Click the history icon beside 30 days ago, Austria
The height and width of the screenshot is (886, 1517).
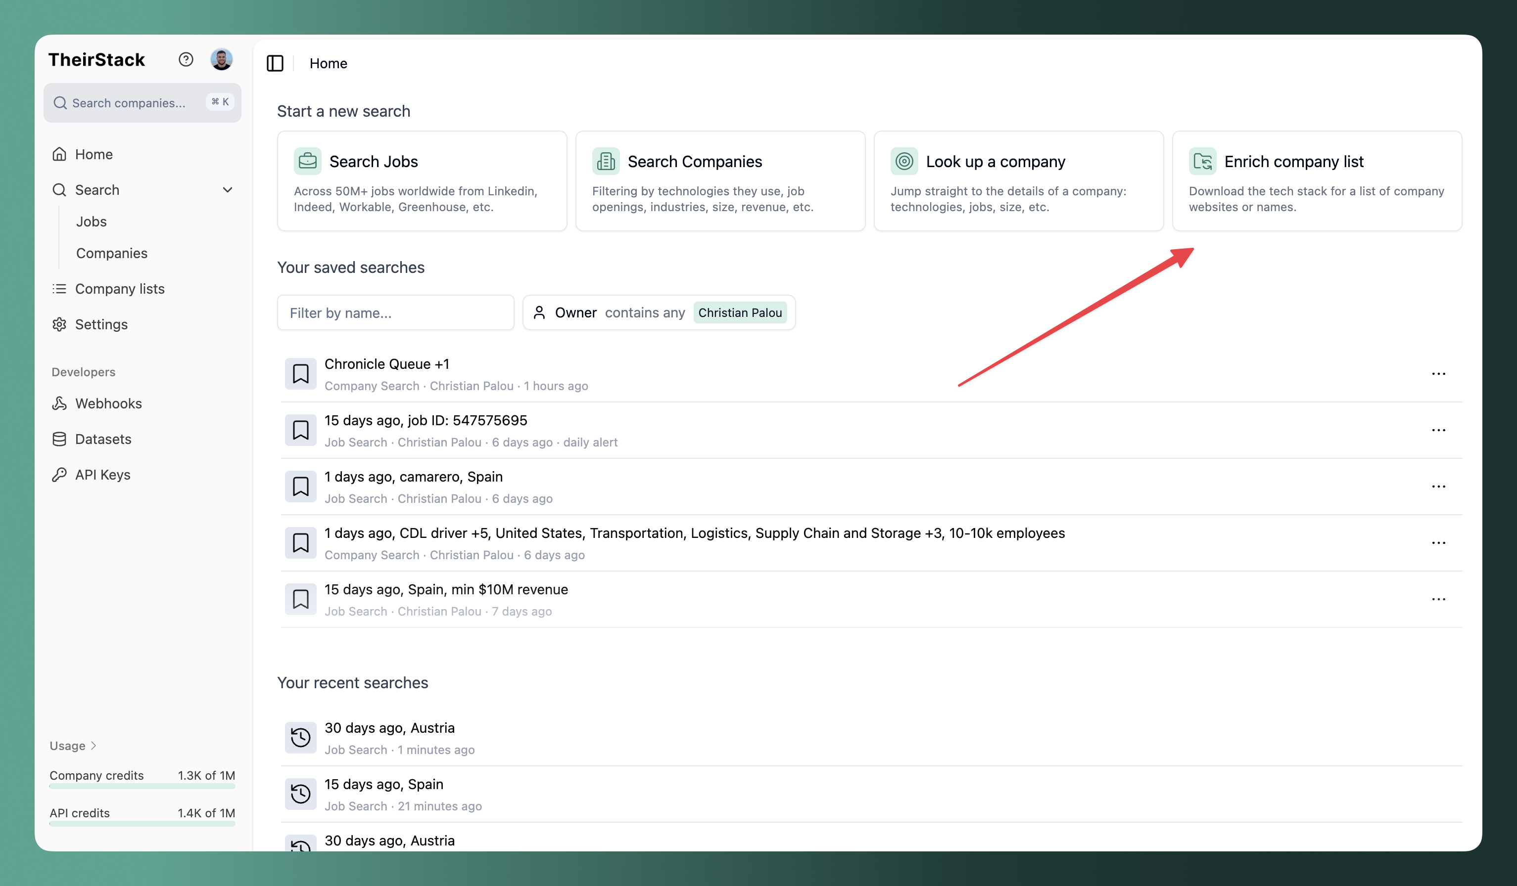[x=300, y=737]
